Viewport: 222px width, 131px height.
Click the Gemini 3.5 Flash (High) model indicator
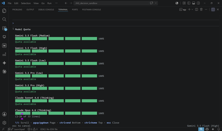pyautogui.click(x=203, y=126)
